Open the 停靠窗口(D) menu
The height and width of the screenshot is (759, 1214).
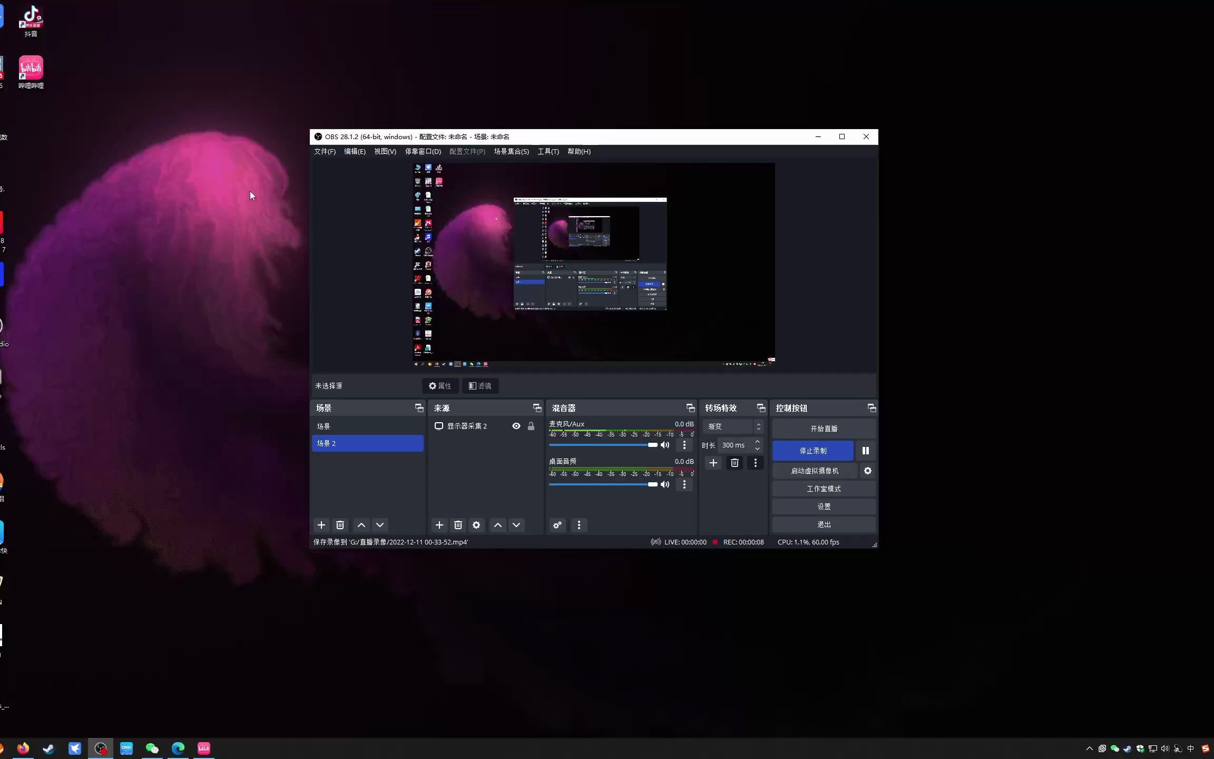point(423,151)
